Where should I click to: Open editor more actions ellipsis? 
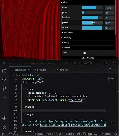pyautogui.click(x=115, y=70)
